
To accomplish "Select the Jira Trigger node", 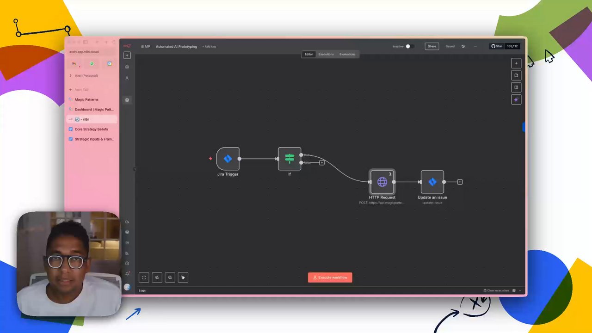I will 228,159.
